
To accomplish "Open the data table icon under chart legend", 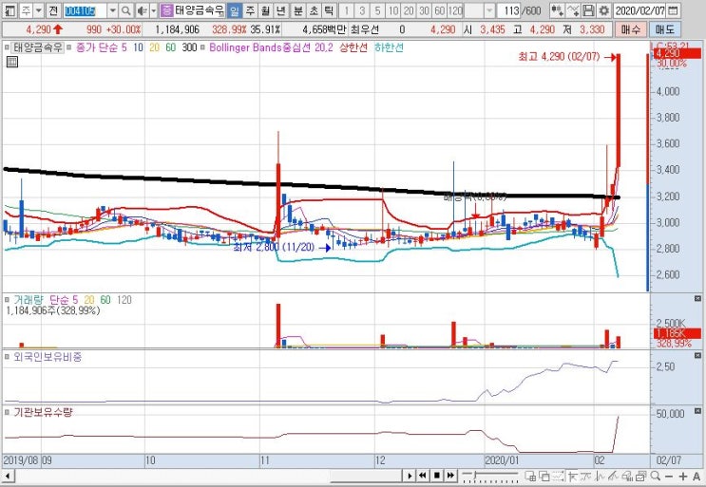I will 12,62.
